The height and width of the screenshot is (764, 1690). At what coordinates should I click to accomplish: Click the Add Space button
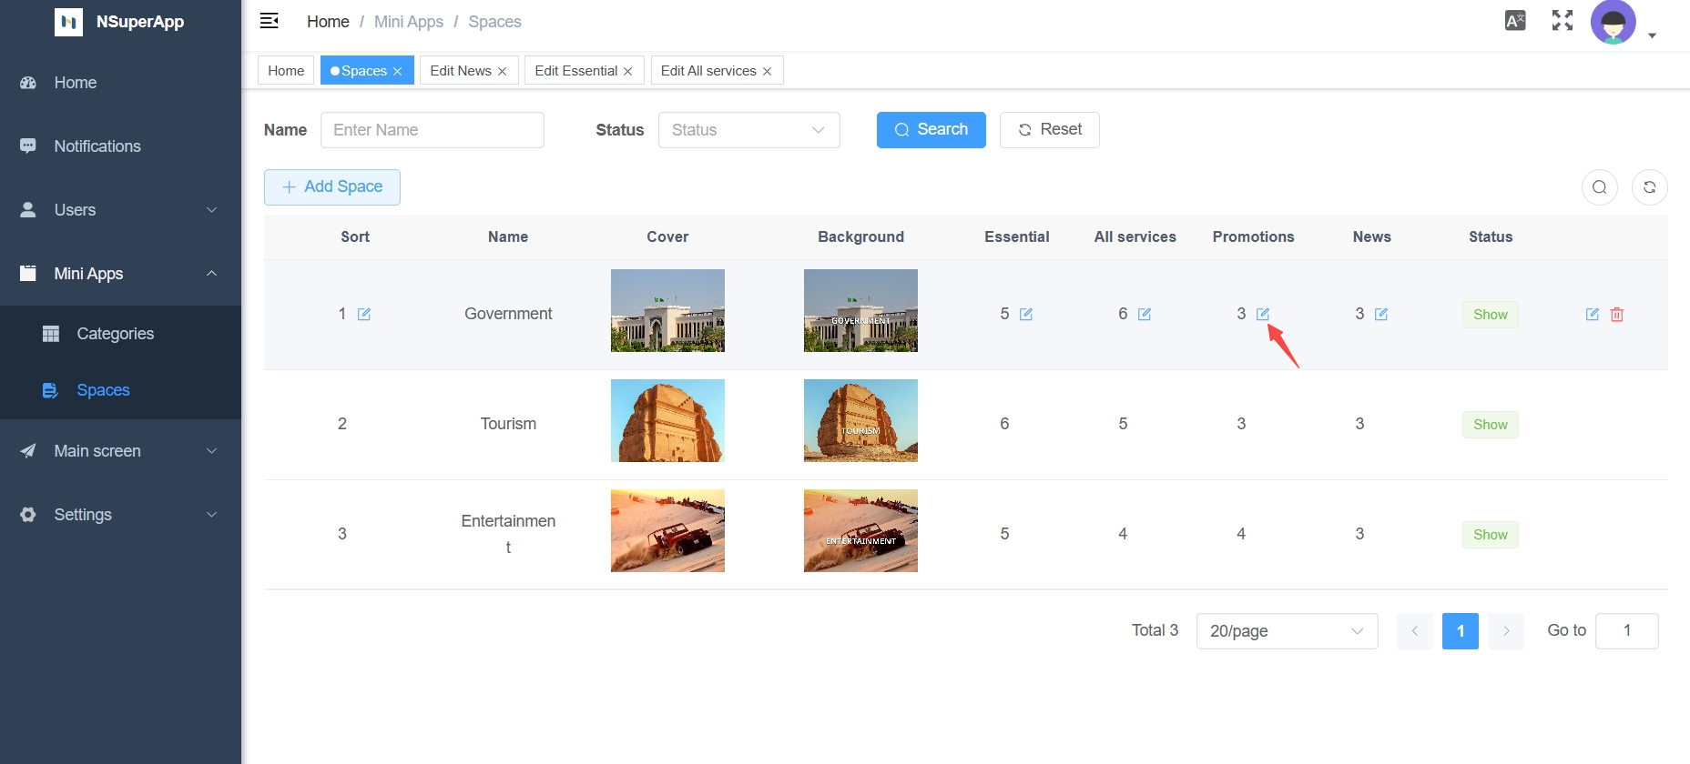tap(332, 187)
